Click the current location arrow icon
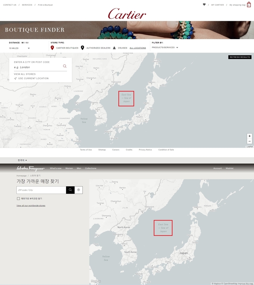 tap(15, 78)
